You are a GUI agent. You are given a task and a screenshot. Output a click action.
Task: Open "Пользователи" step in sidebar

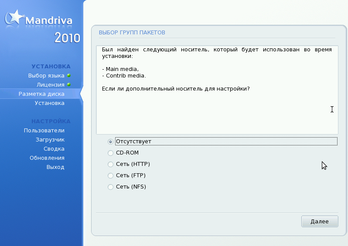[x=44, y=131]
